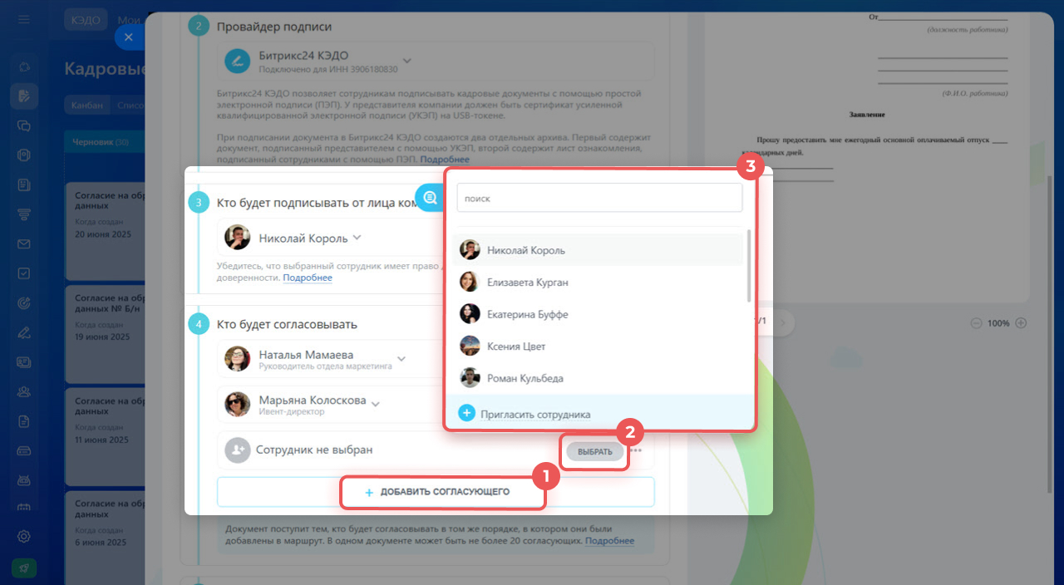The width and height of the screenshot is (1064, 585).
Task: Click the green rocket icon in sidebar
Action: (x=24, y=568)
